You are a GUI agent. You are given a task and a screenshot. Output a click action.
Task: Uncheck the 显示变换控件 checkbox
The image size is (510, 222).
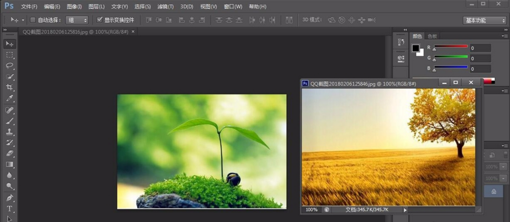point(99,20)
